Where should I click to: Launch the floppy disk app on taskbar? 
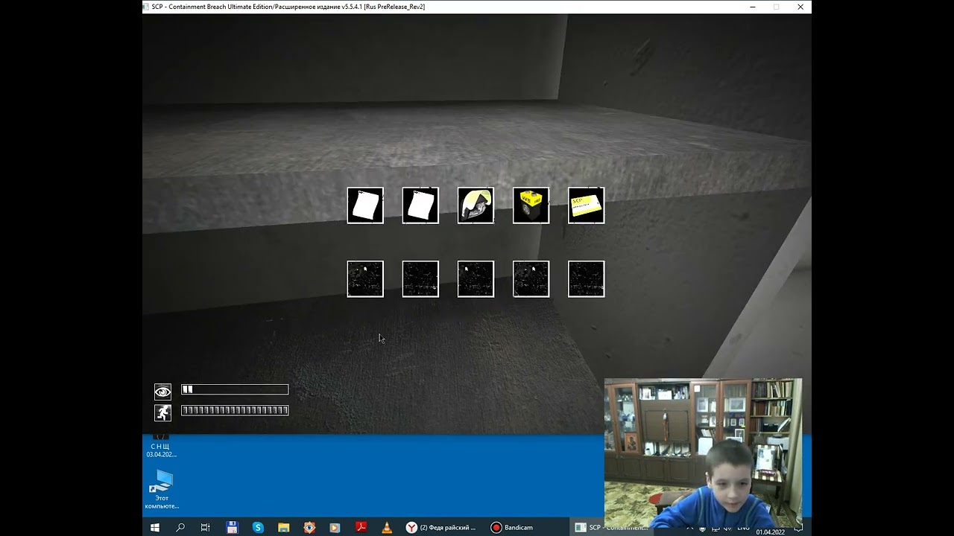(x=232, y=527)
